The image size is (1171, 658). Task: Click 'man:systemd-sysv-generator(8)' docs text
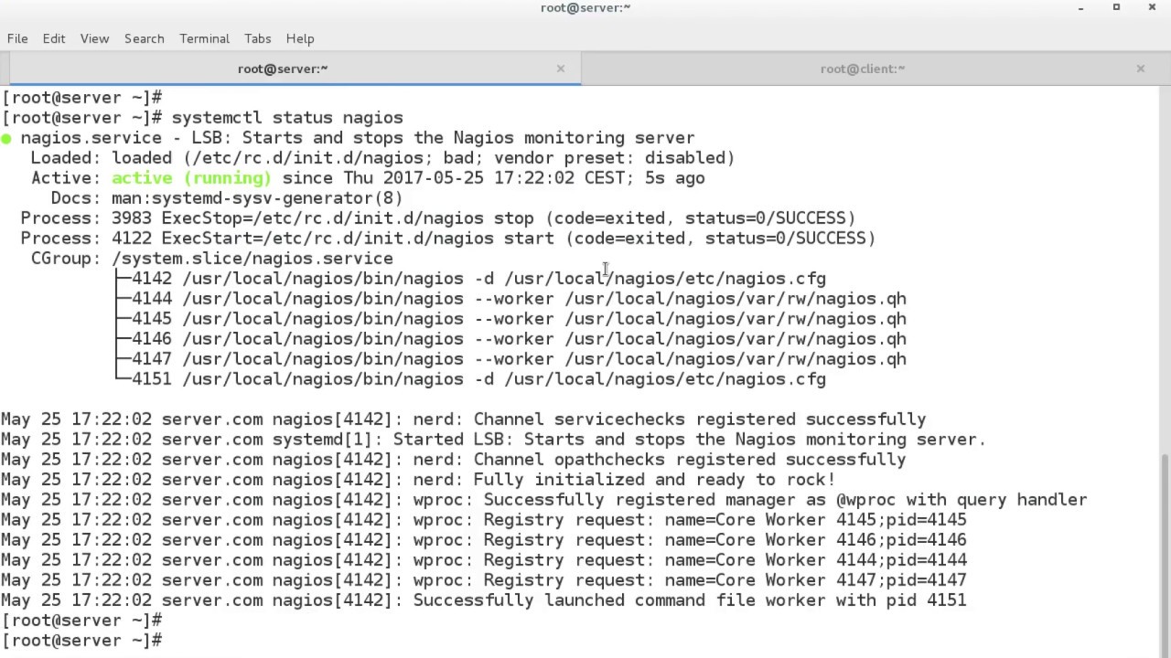pos(257,198)
